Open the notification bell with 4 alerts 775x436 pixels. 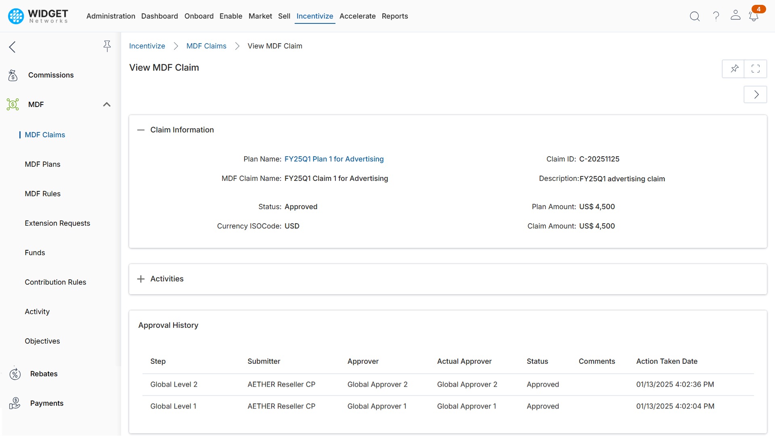click(x=754, y=16)
